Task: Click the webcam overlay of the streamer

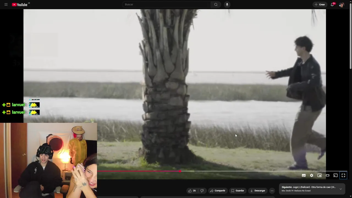Action: (48, 160)
